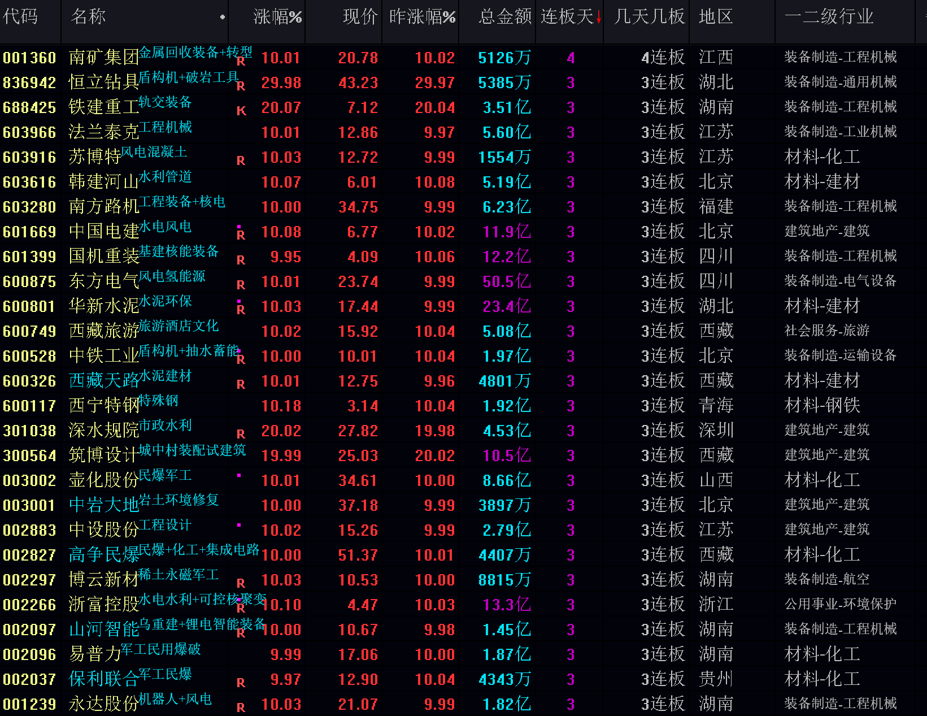Click 东方电气 total amount 50.5亿
927x716 pixels.
507,281
